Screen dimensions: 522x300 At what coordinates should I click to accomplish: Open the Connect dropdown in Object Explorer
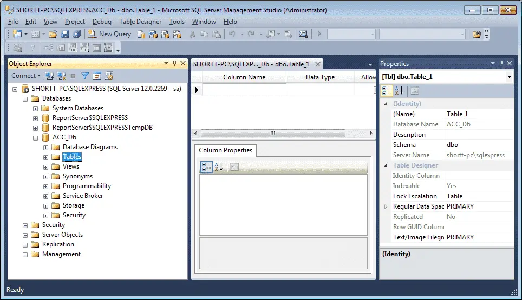26,76
